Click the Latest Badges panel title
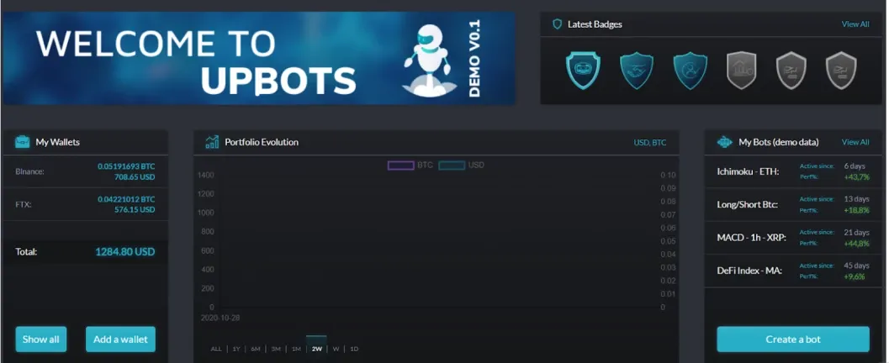The image size is (889, 363). tap(595, 24)
